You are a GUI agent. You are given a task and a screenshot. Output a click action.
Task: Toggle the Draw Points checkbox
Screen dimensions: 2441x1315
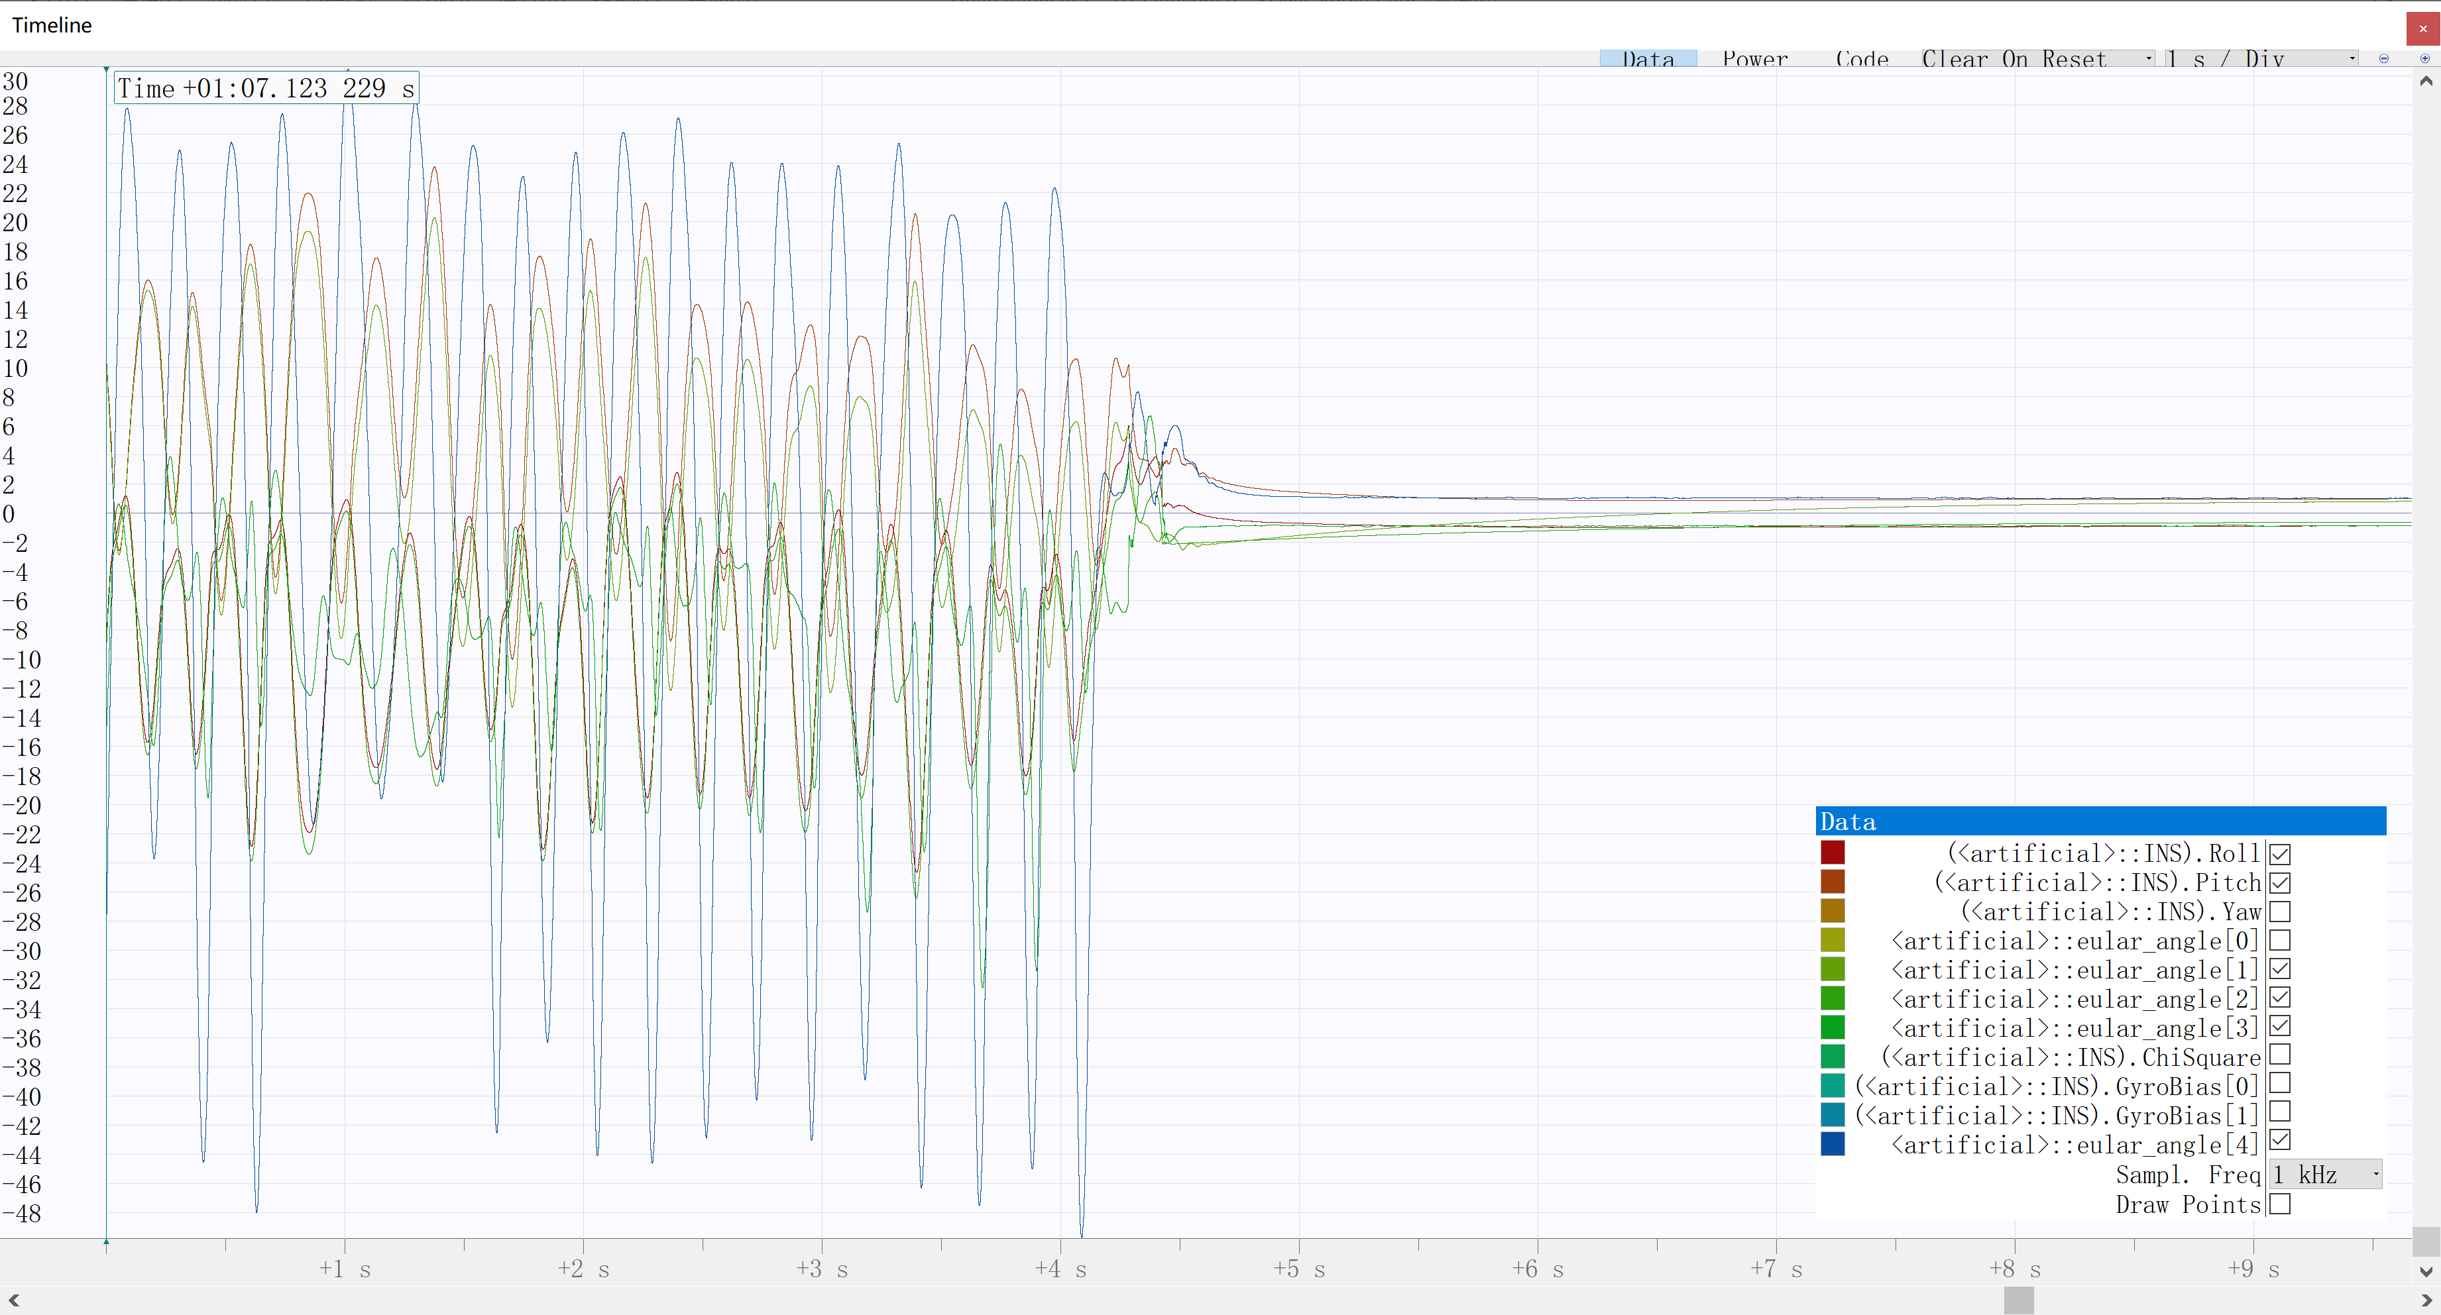2280,1204
